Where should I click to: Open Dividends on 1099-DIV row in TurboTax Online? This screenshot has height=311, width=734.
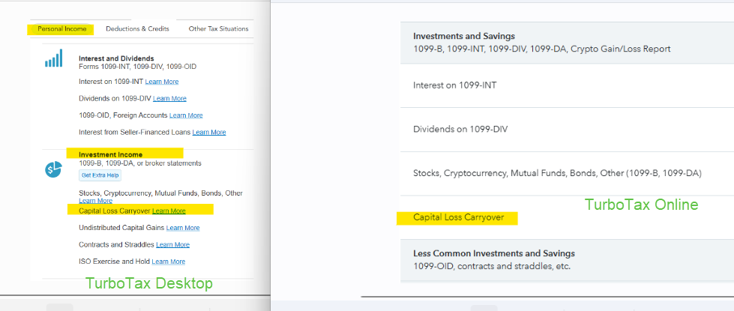[567, 130]
